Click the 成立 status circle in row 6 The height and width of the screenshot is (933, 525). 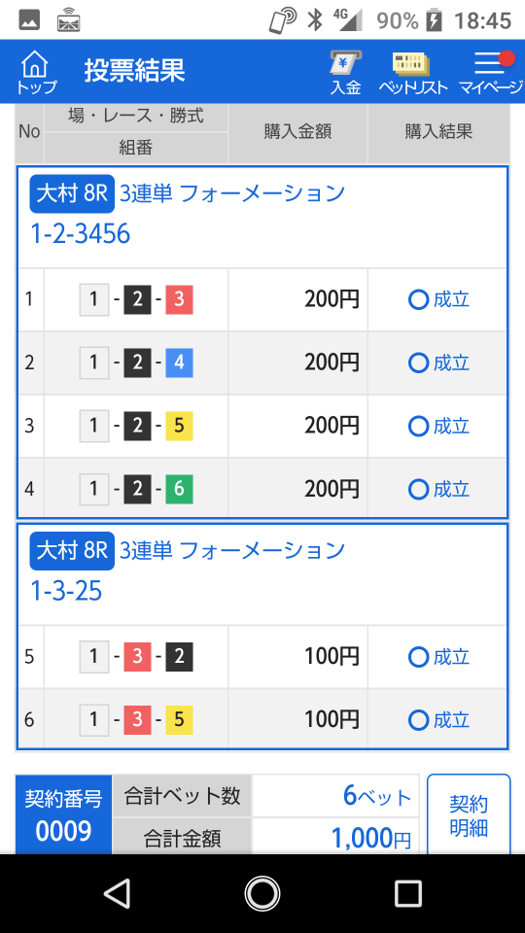[418, 720]
